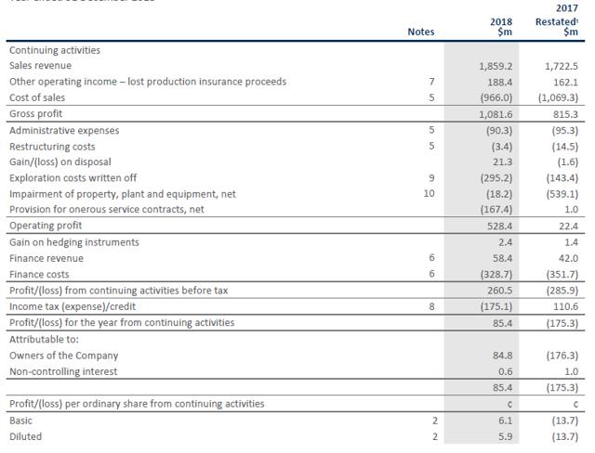Select operating profit value 528.4
This screenshot has width=595, height=453.
pos(500,226)
